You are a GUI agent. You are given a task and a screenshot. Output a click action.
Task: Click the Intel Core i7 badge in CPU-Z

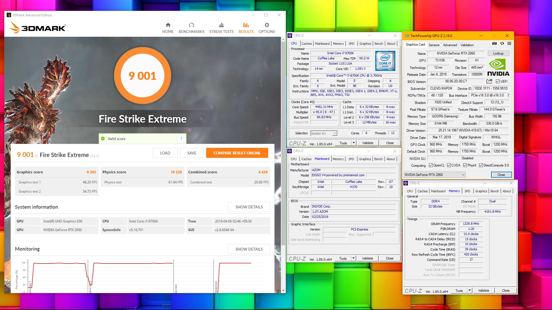click(x=385, y=61)
